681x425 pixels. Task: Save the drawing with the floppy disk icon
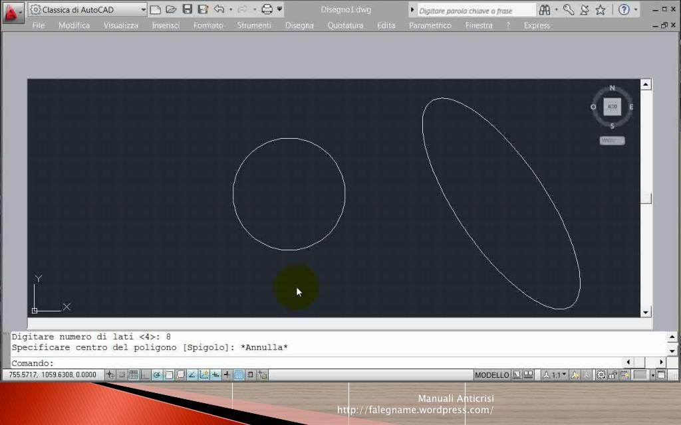click(187, 9)
